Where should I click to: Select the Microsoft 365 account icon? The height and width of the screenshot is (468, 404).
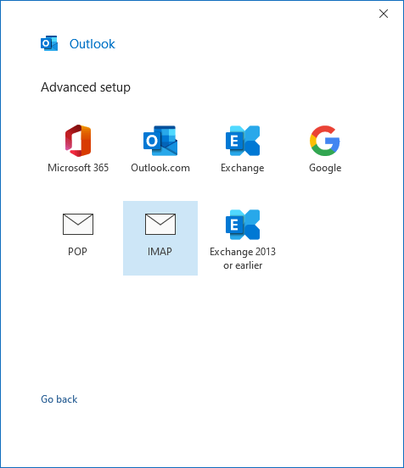pyautogui.click(x=78, y=141)
